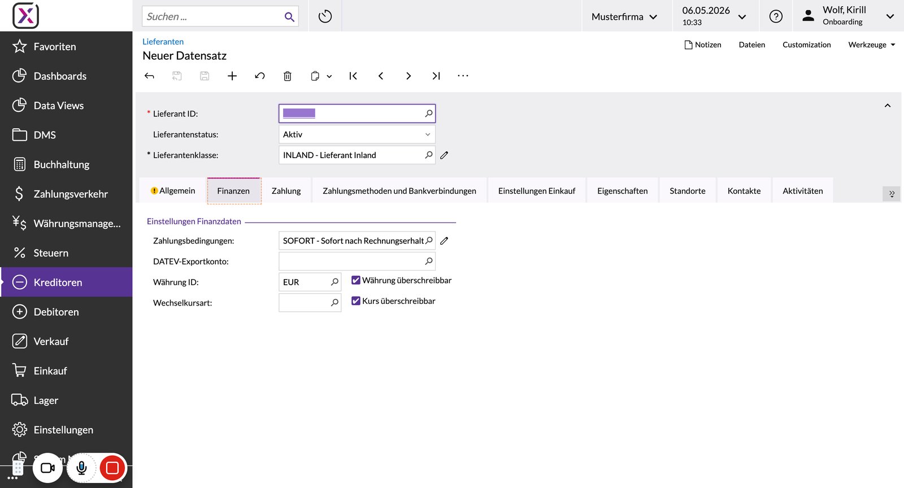
Task: Open the recent history clock icon
Action: point(325,16)
